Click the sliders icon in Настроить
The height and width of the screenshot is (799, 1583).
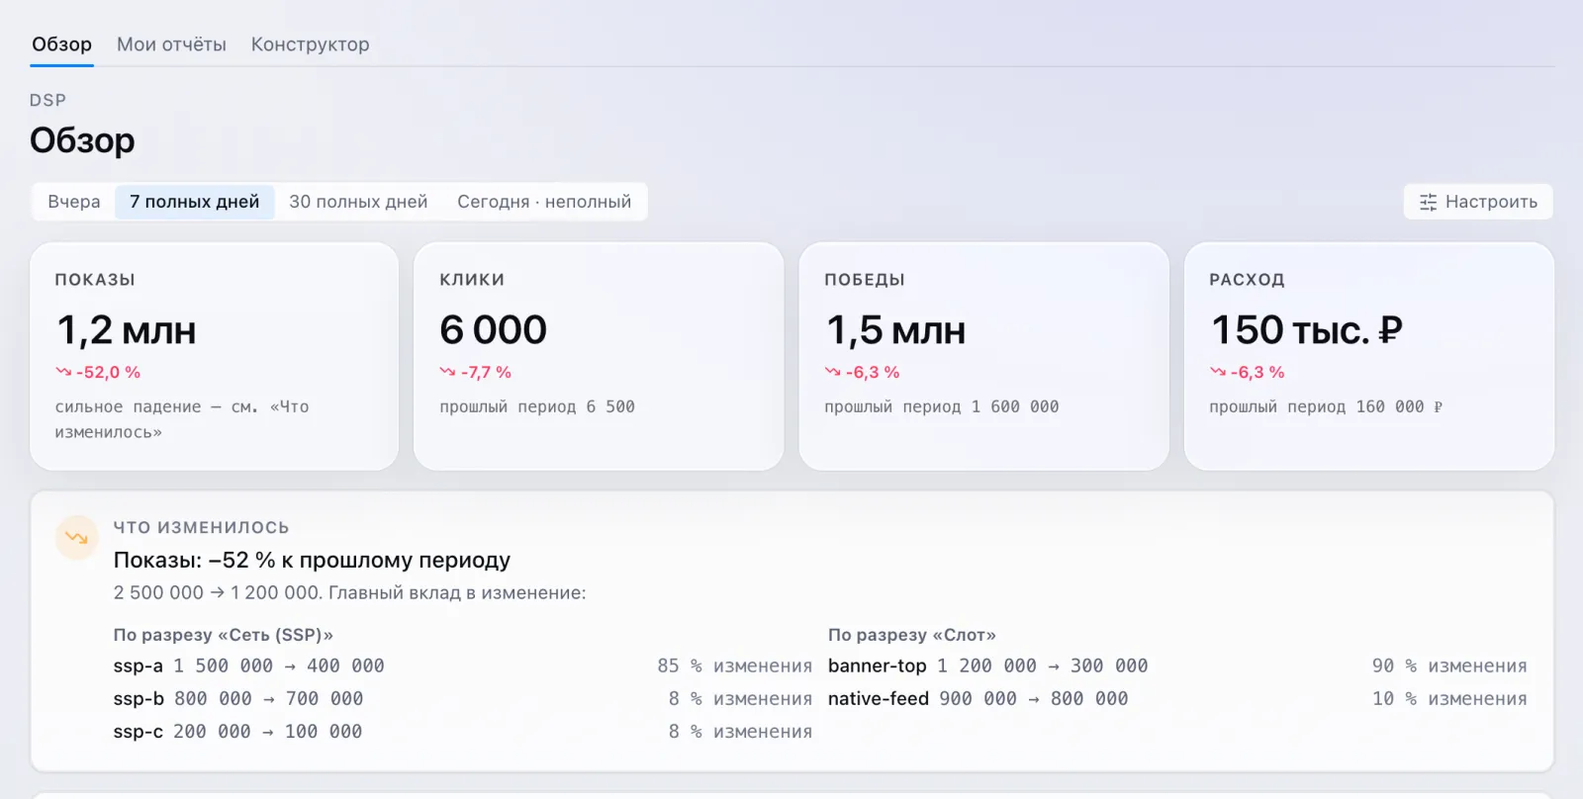tap(1428, 202)
